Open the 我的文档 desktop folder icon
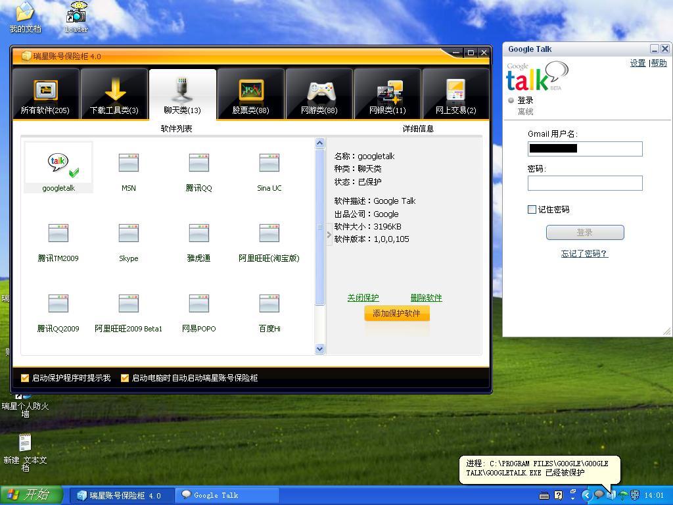 26,17
